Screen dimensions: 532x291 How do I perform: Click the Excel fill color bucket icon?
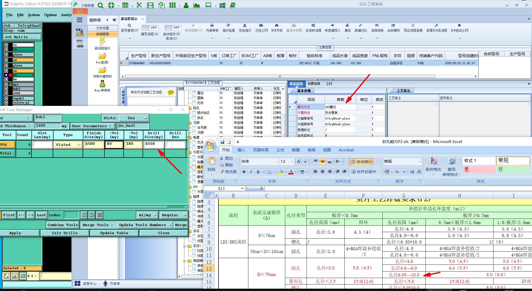[x=281, y=172]
